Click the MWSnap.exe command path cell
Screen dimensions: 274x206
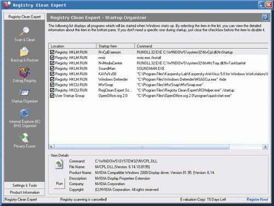(170, 85)
